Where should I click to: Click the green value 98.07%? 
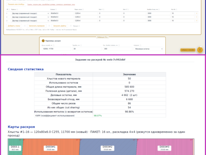98,116
